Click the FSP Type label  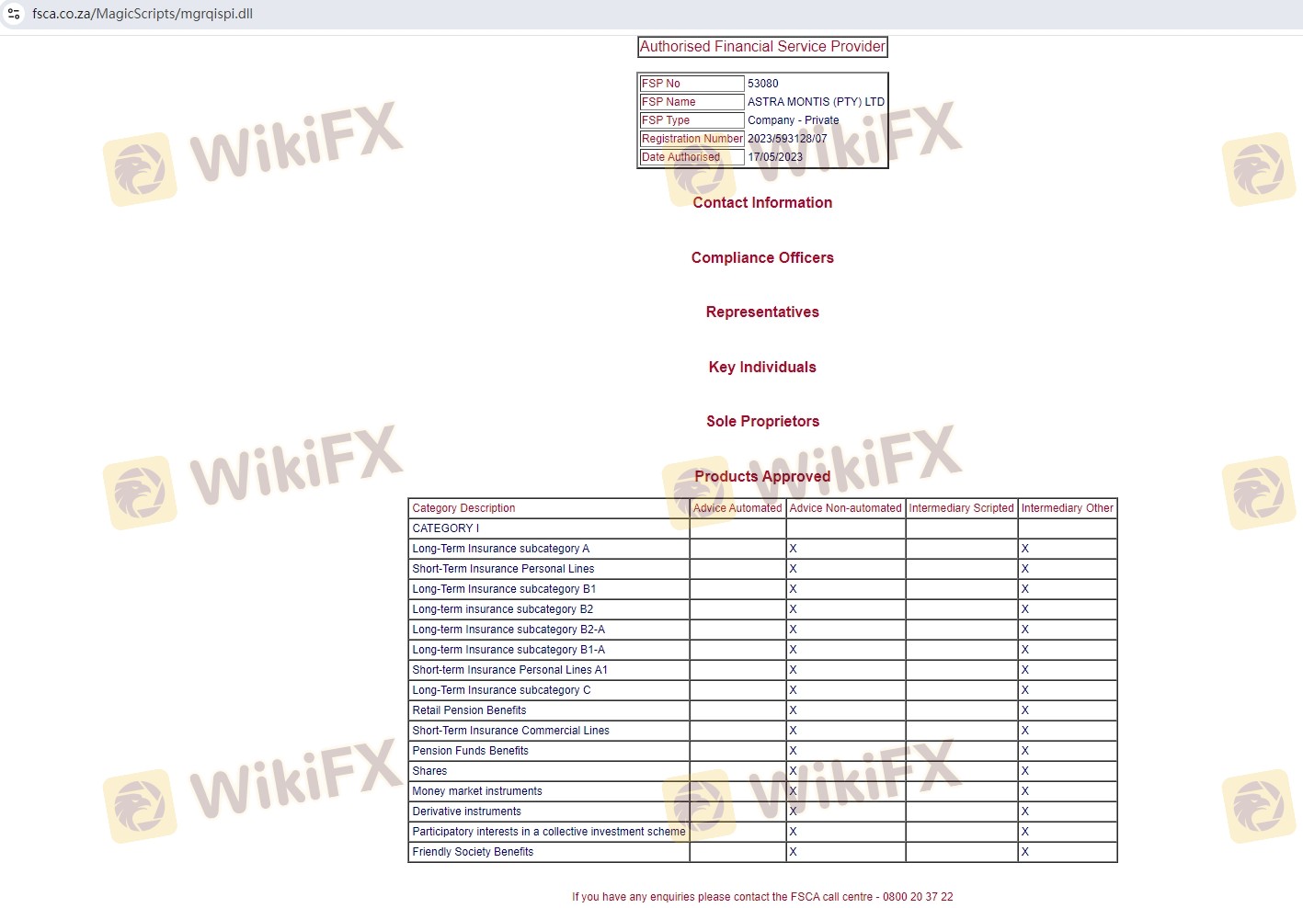[x=666, y=120]
